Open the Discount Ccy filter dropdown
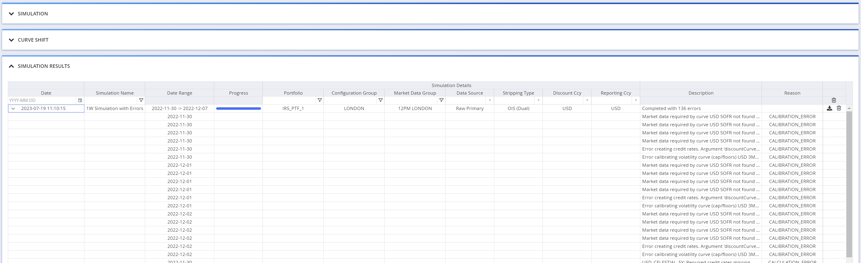The image size is (861, 263). (587, 100)
